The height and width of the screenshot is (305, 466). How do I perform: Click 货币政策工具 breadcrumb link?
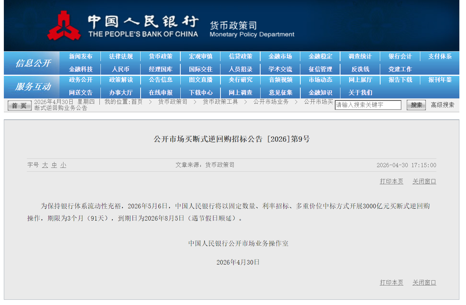220,102
